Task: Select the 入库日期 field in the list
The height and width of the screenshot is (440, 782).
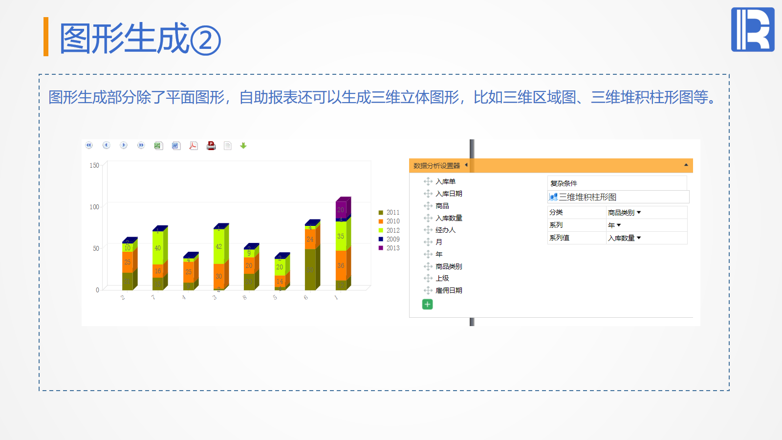Action: 449,194
